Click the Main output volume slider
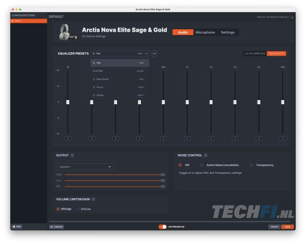This screenshot has width=306, height=244. click(x=115, y=175)
